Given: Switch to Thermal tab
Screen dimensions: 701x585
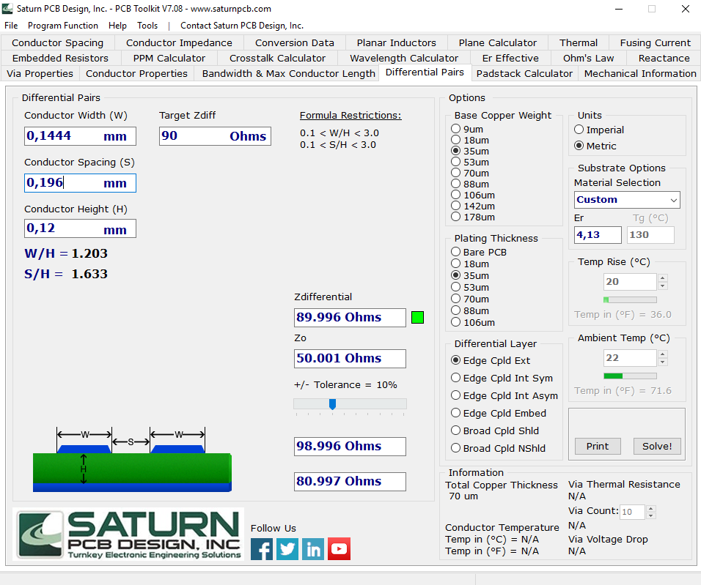Looking at the screenshot, I should (579, 43).
